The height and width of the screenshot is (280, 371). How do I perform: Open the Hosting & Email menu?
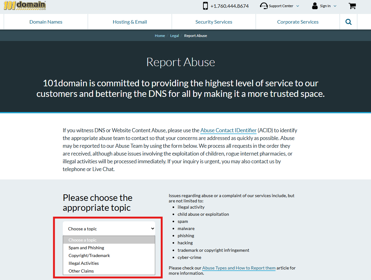(x=130, y=22)
